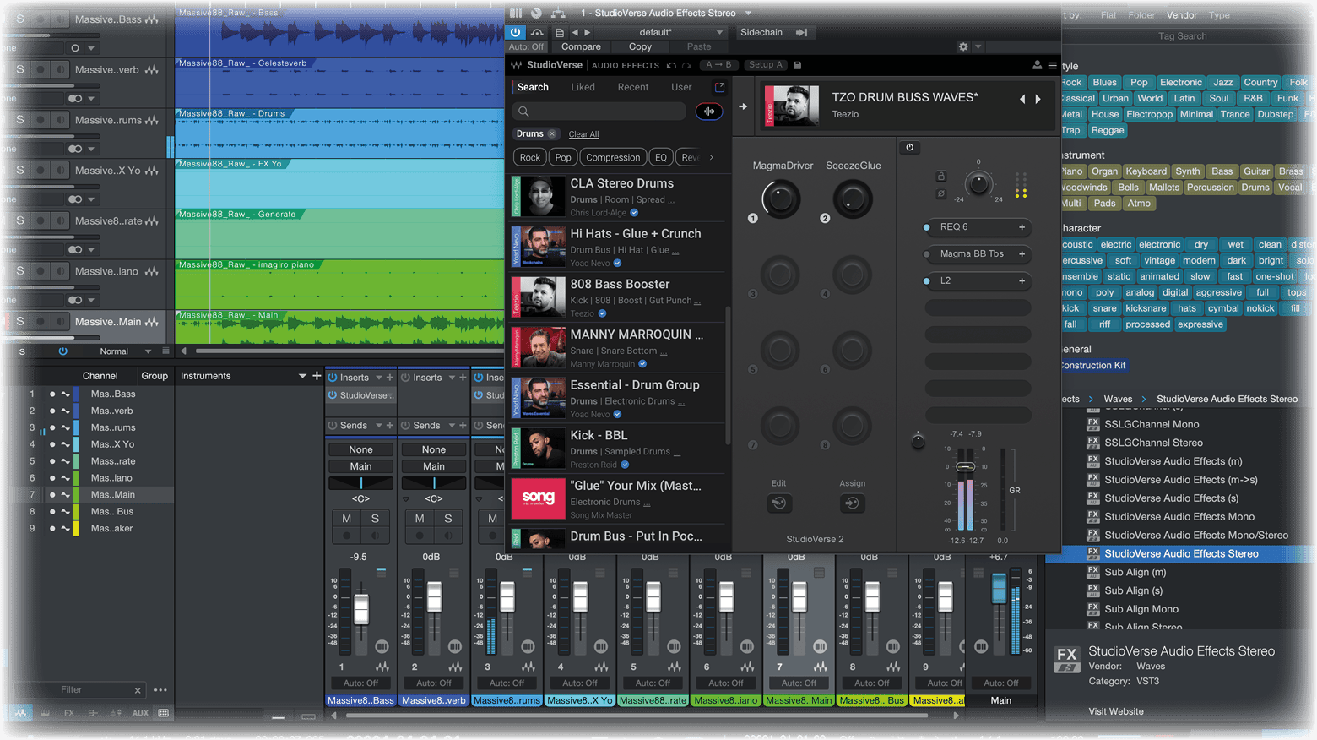
Task: Sort browser by Vendor
Action: click(1182, 15)
